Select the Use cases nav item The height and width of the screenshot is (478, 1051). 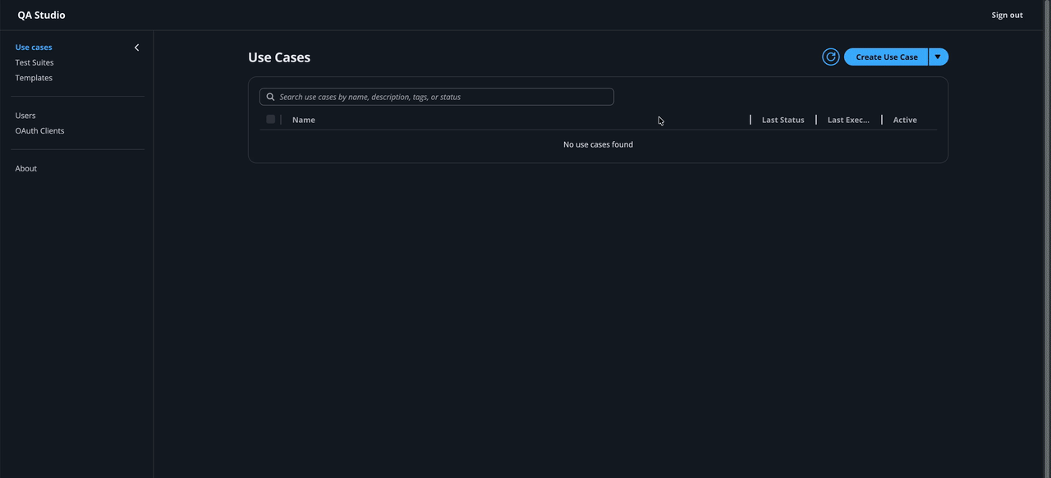(x=33, y=46)
